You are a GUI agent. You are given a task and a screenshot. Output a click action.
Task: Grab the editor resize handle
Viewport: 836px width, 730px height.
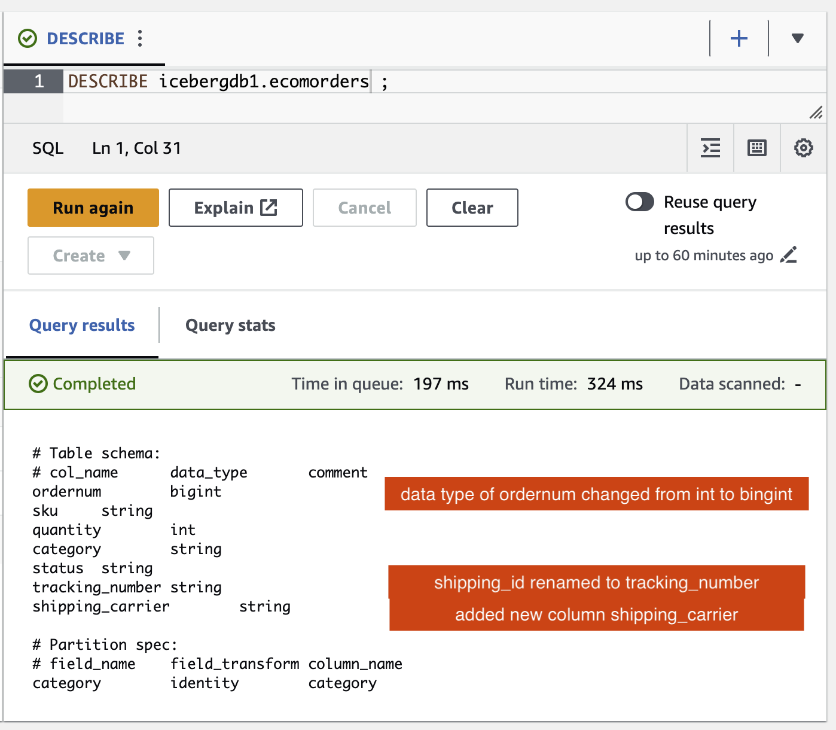click(x=816, y=112)
